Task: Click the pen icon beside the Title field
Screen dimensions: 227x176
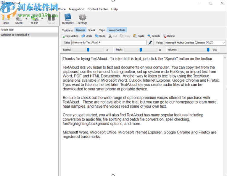Action: point(150,43)
